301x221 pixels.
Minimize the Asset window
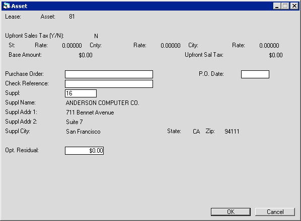(277, 6)
